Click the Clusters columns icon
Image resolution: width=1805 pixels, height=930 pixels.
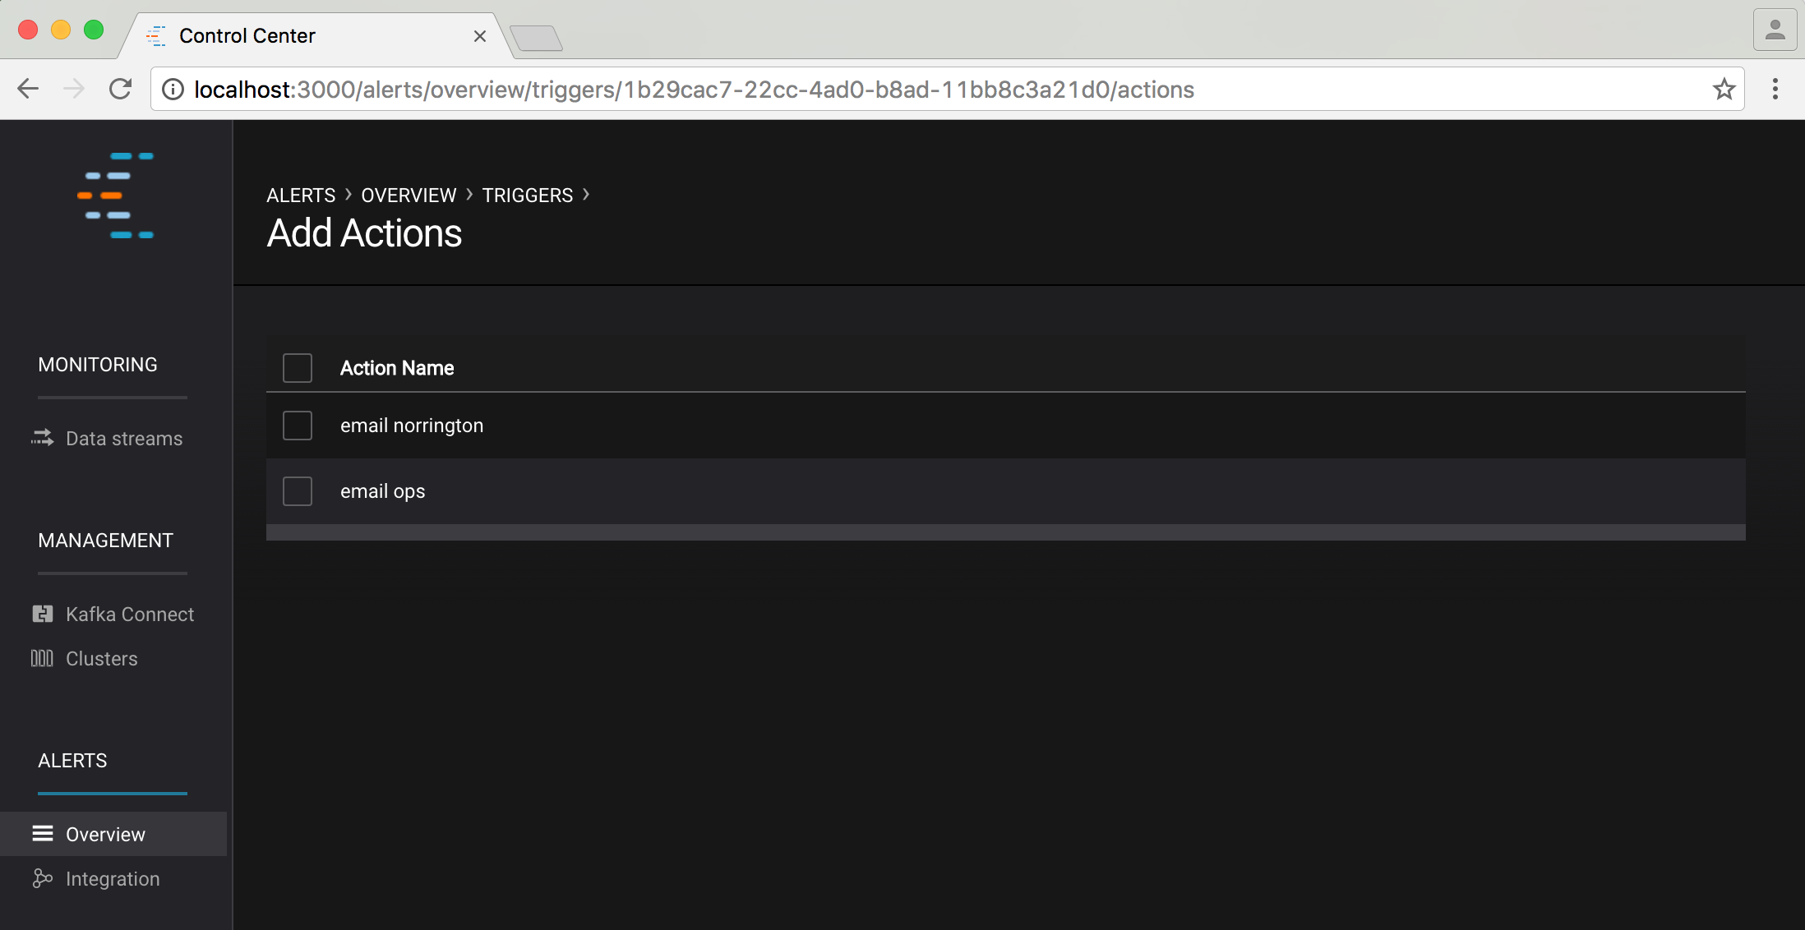[42, 658]
